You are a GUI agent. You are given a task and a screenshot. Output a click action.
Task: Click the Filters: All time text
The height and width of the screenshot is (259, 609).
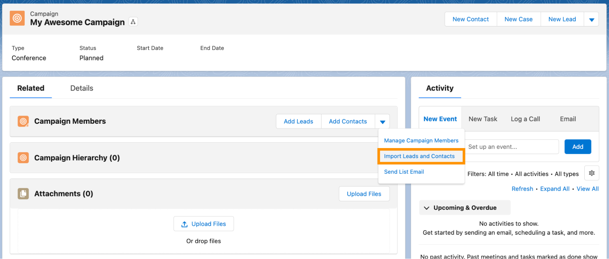click(x=488, y=174)
